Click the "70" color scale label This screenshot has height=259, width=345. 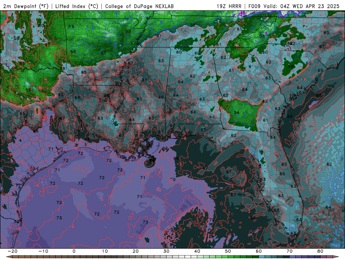289,251
